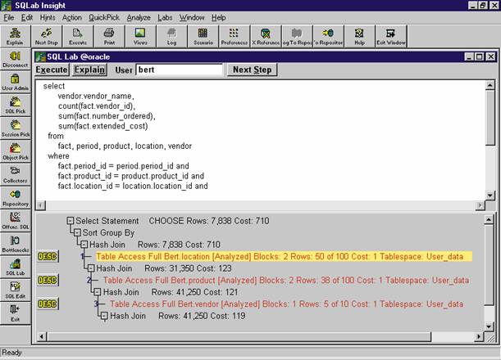This screenshot has width=501, height=360.
Task: Click the SQL editor vertical scrollbar thumb
Action: [490, 118]
